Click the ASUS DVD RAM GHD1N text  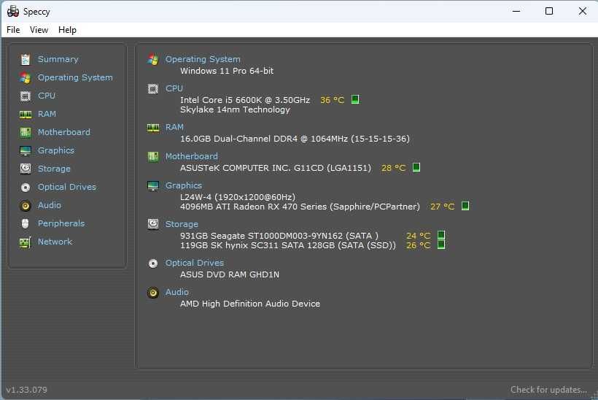coord(230,274)
